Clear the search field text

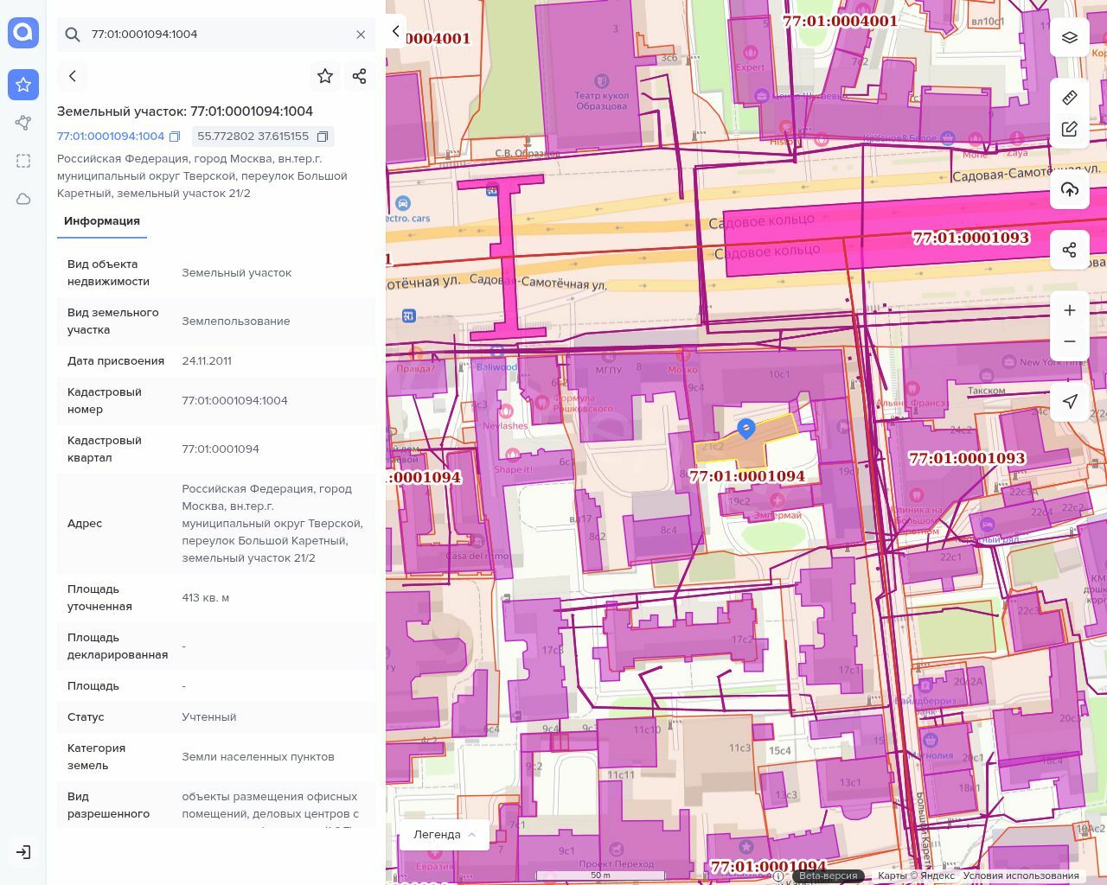click(361, 35)
